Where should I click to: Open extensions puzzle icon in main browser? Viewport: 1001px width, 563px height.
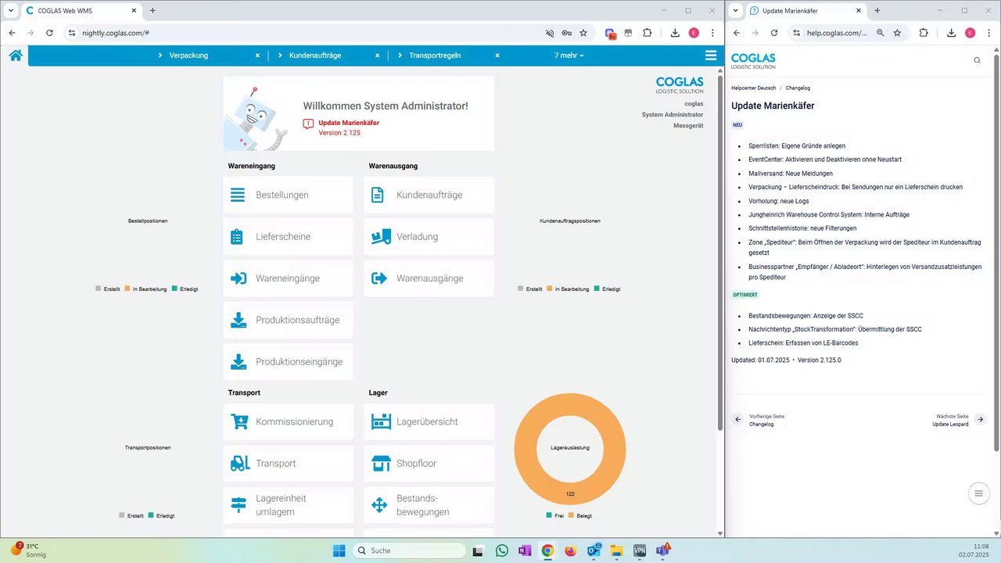(x=647, y=33)
